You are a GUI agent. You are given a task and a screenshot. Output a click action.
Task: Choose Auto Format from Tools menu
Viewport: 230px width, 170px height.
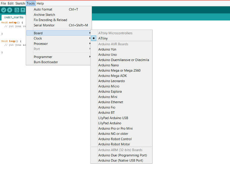click(x=58, y=9)
